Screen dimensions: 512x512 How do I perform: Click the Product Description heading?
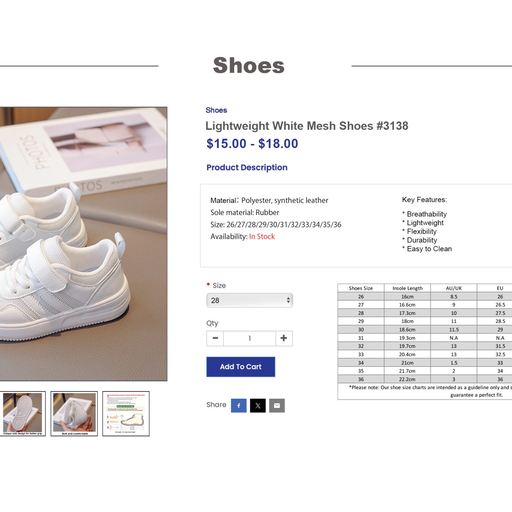[247, 167]
